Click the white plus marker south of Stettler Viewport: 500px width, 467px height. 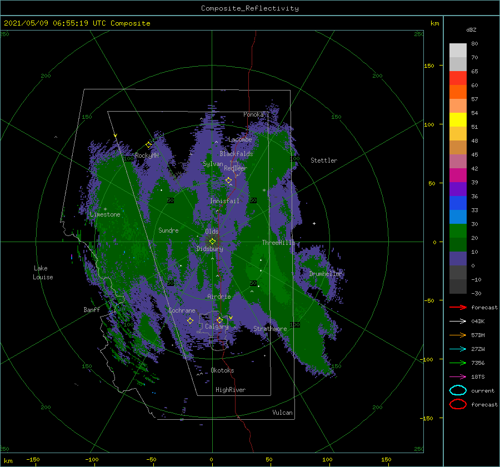(314, 223)
